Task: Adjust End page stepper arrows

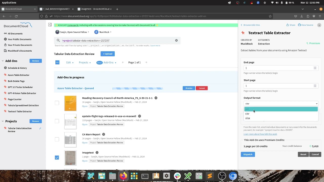Action: click(x=315, y=68)
